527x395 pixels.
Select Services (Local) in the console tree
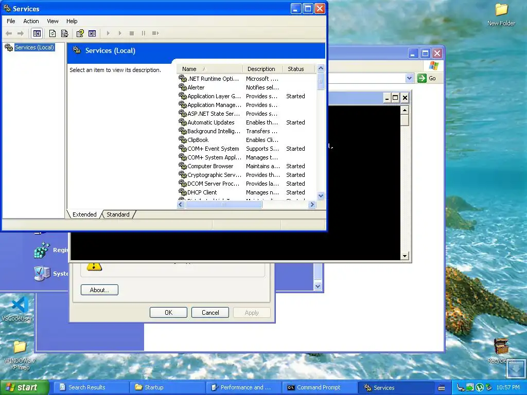(34, 47)
